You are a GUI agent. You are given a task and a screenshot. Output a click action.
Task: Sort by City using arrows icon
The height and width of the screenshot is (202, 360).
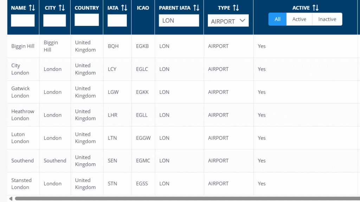point(62,8)
